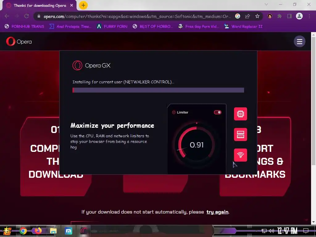Click the Opera logo on the webpage
316x237 pixels.
tap(19, 42)
